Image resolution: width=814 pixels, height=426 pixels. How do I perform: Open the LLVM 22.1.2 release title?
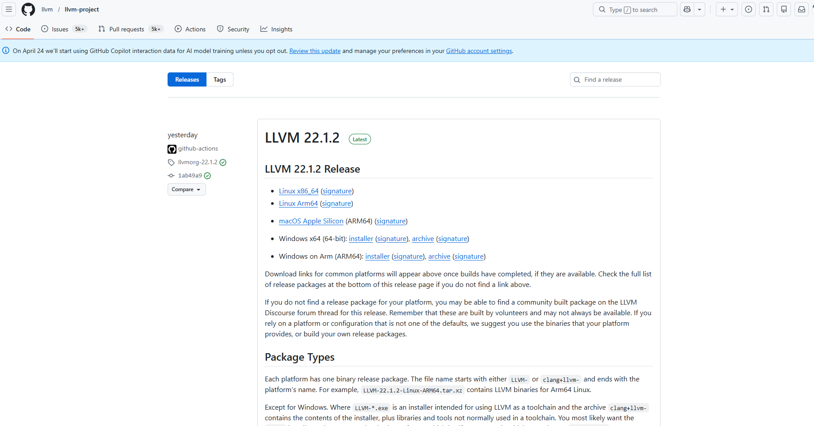coord(302,138)
